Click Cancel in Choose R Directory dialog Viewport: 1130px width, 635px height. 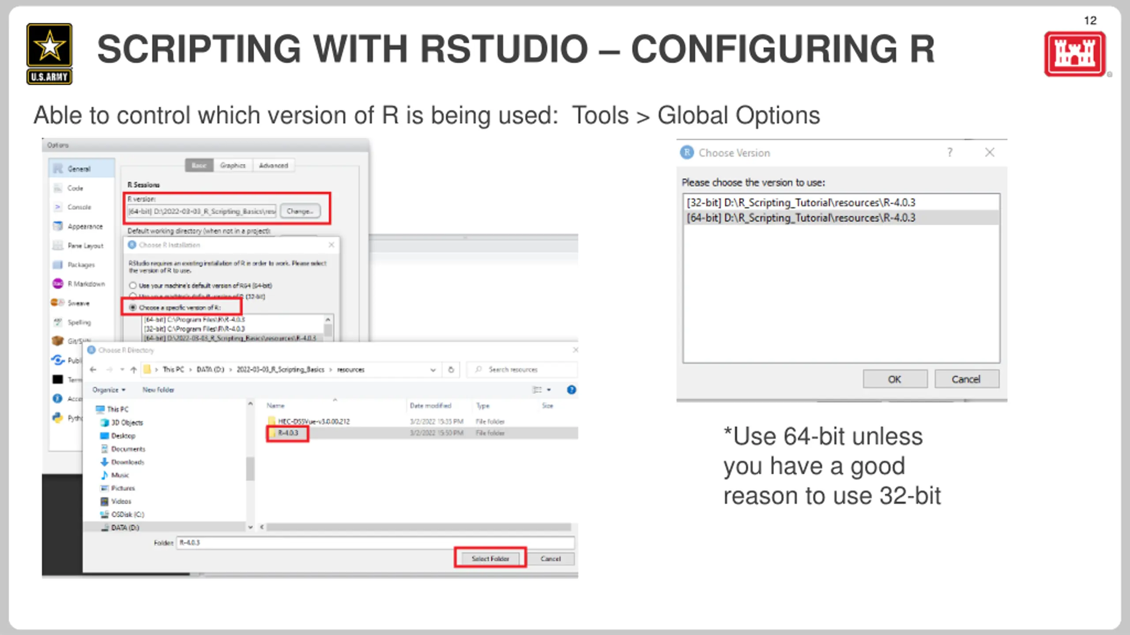pos(550,558)
